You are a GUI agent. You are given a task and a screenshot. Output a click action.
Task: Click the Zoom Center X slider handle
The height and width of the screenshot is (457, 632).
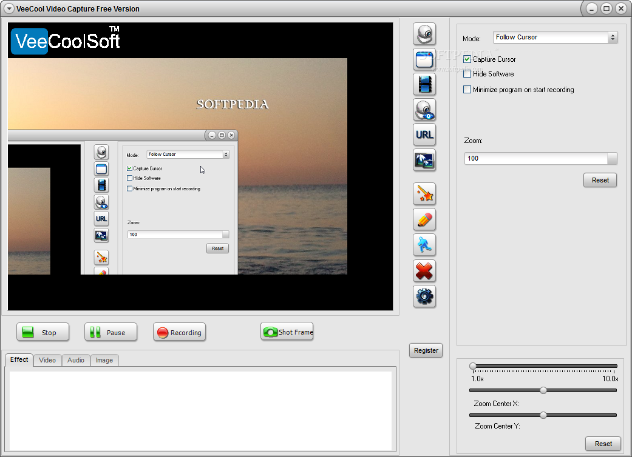543,390
